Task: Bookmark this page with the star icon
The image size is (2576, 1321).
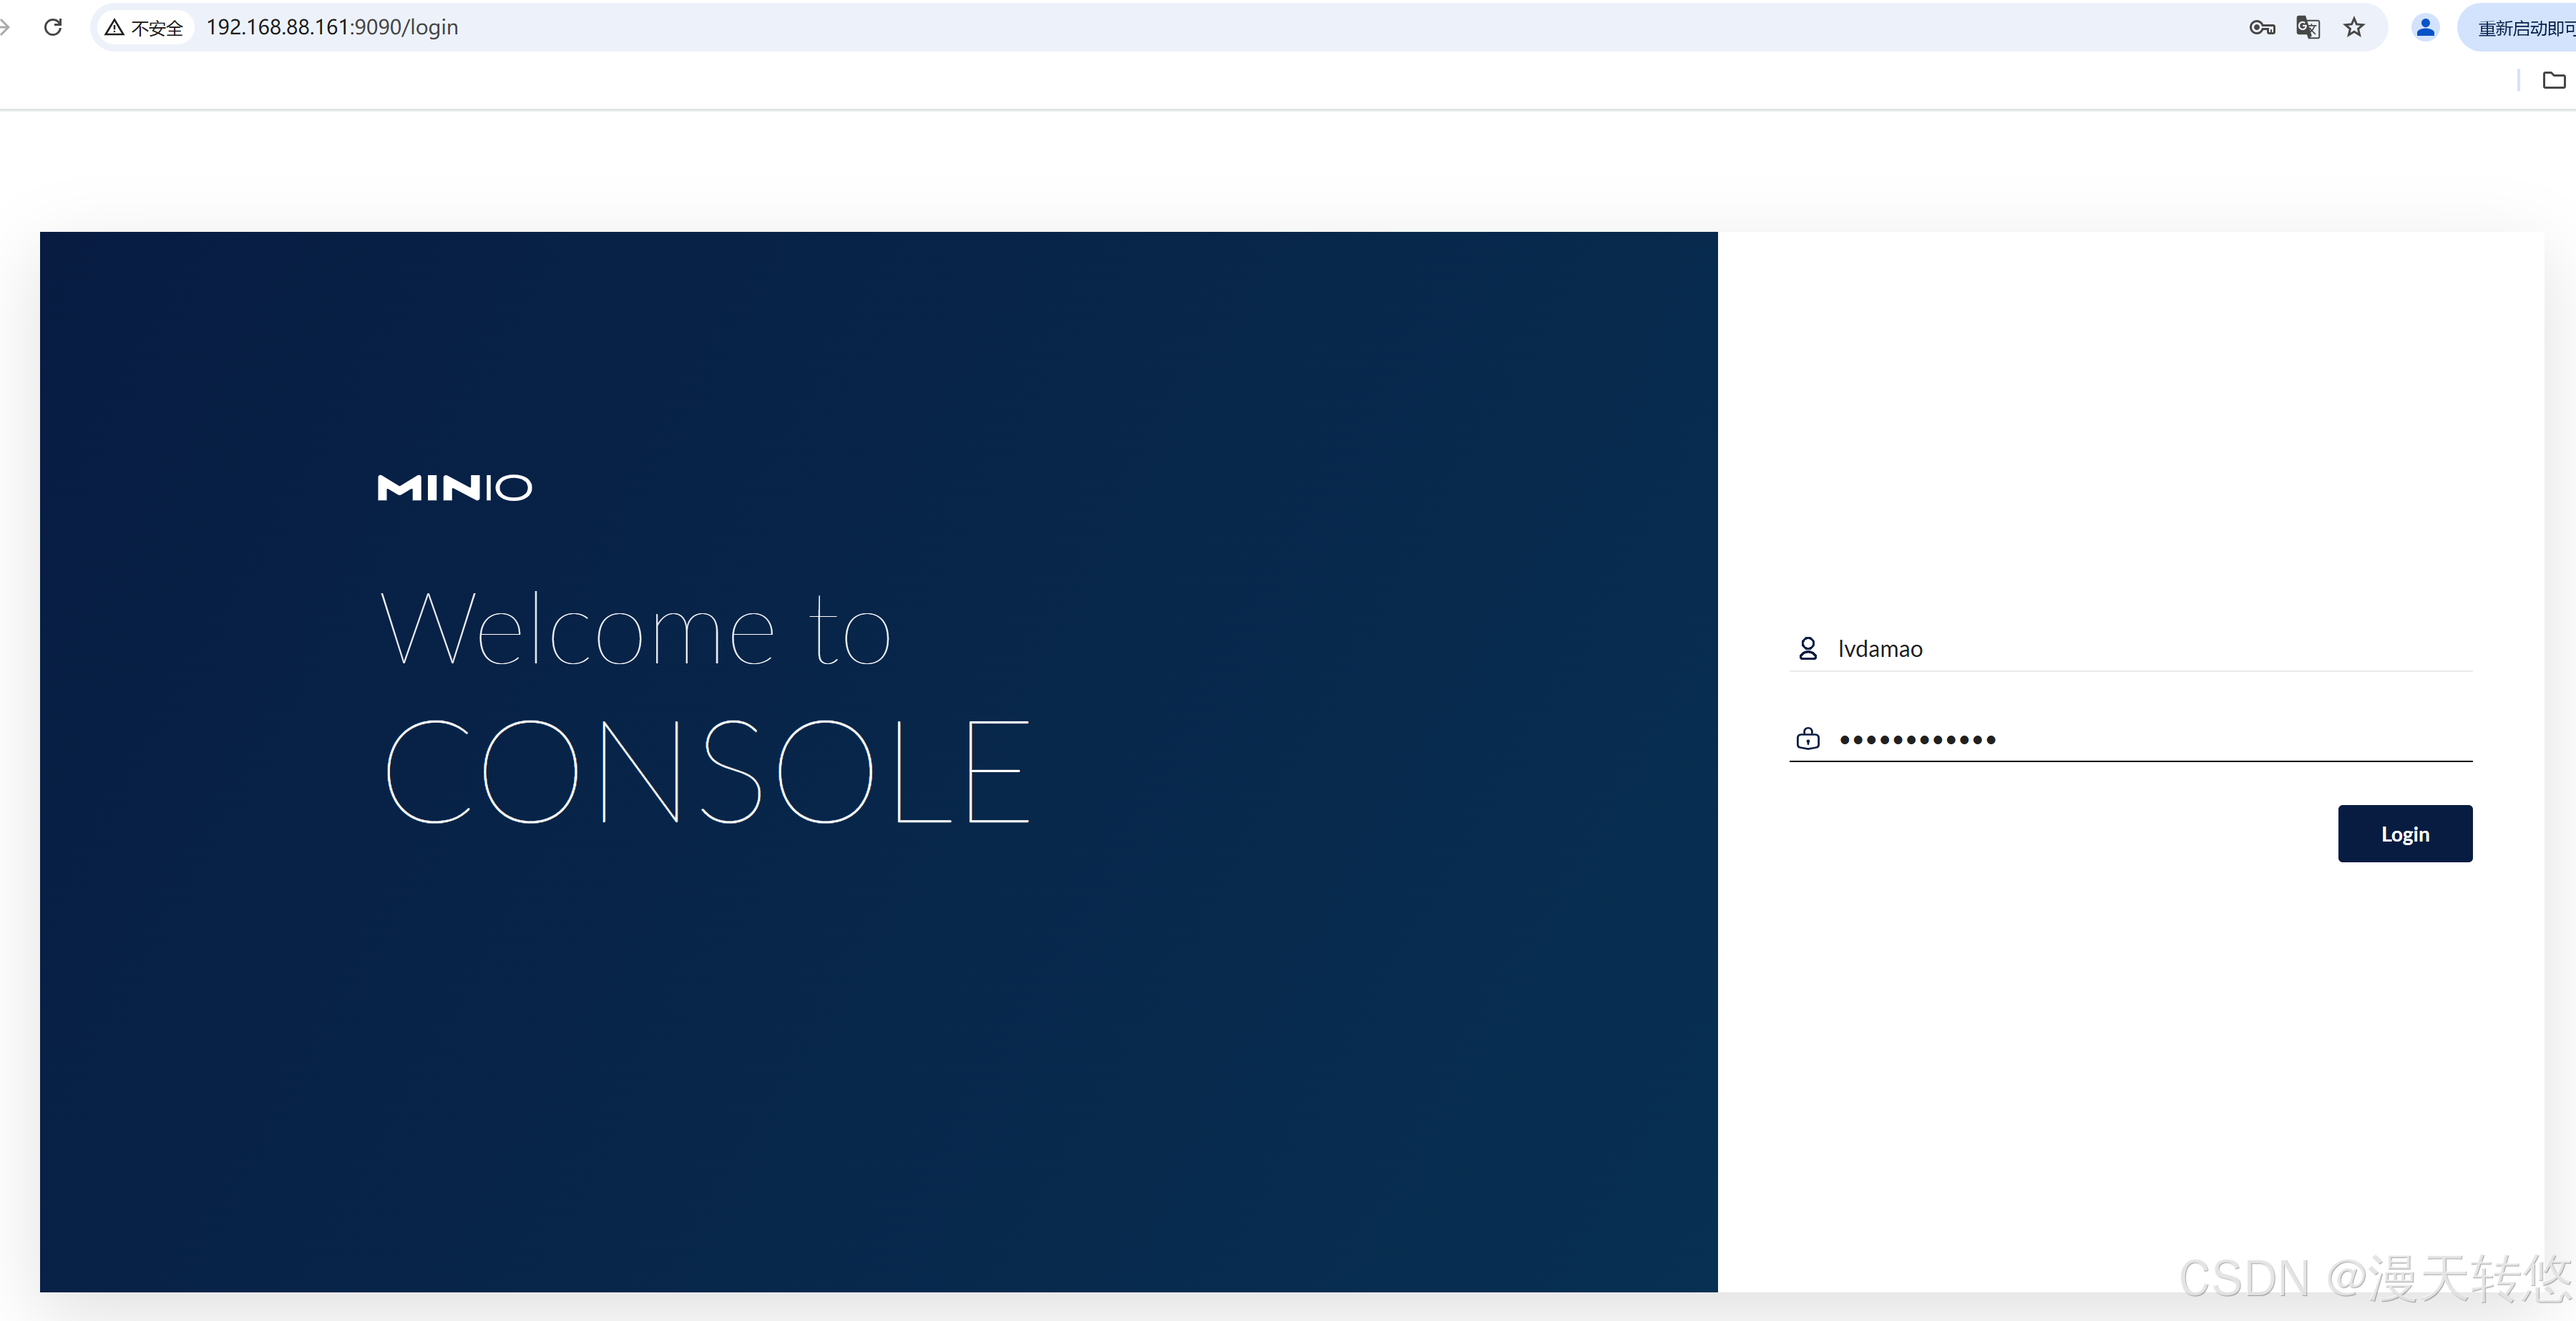Action: click(2354, 27)
